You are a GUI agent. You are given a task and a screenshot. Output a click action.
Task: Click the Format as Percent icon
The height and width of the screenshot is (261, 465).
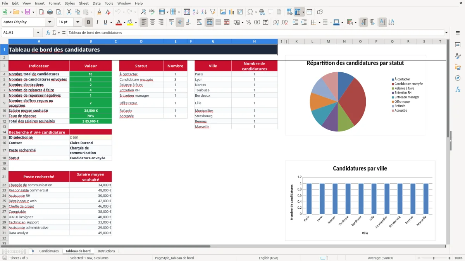pos(248,22)
